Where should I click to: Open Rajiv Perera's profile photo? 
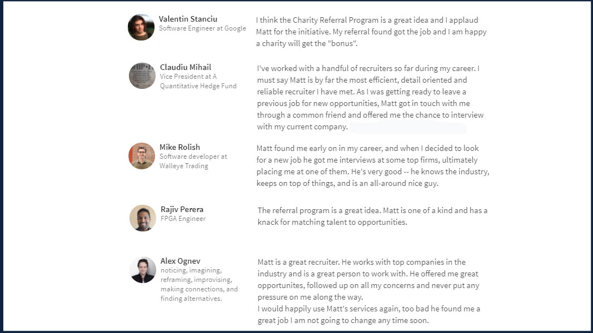143,218
